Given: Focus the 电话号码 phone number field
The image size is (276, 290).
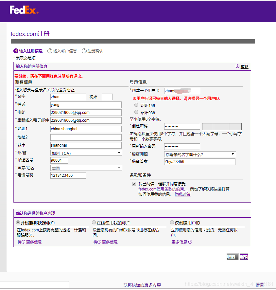Looking at the screenshot, I should (x=68, y=175).
